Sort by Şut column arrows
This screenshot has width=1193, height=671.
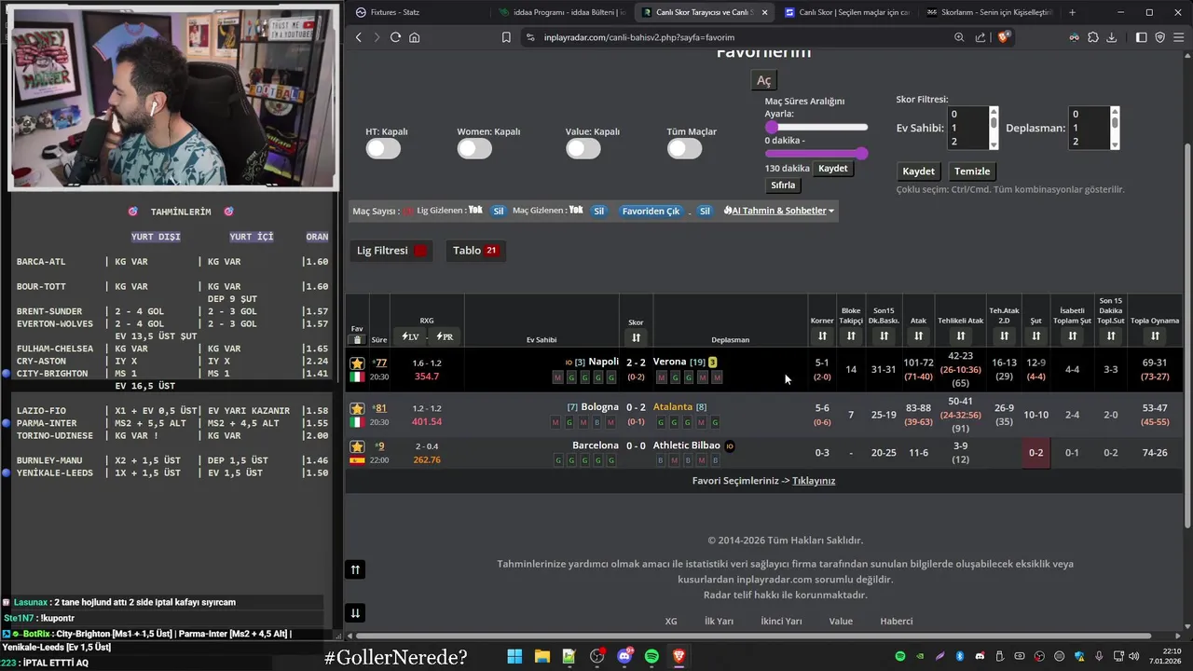pyautogui.click(x=1036, y=335)
